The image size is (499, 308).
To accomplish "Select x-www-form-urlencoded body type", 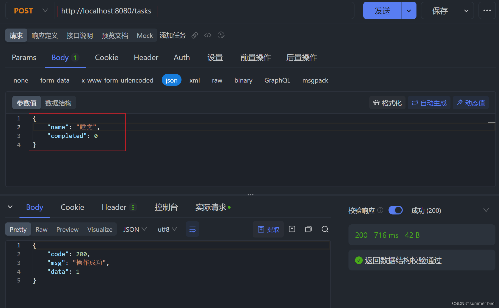I will (117, 80).
